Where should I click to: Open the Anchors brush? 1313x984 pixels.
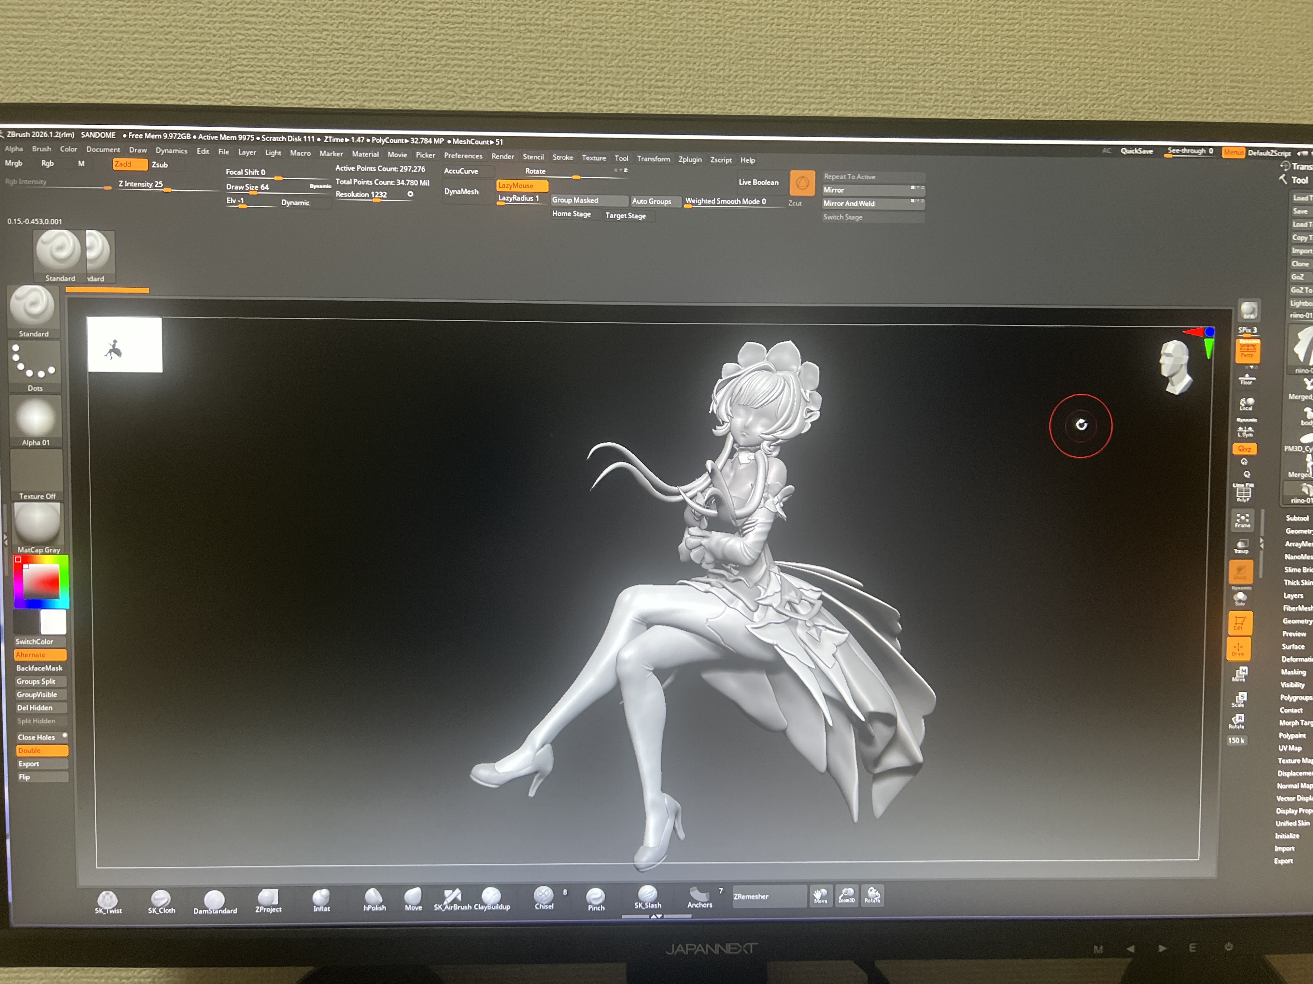coord(700,897)
